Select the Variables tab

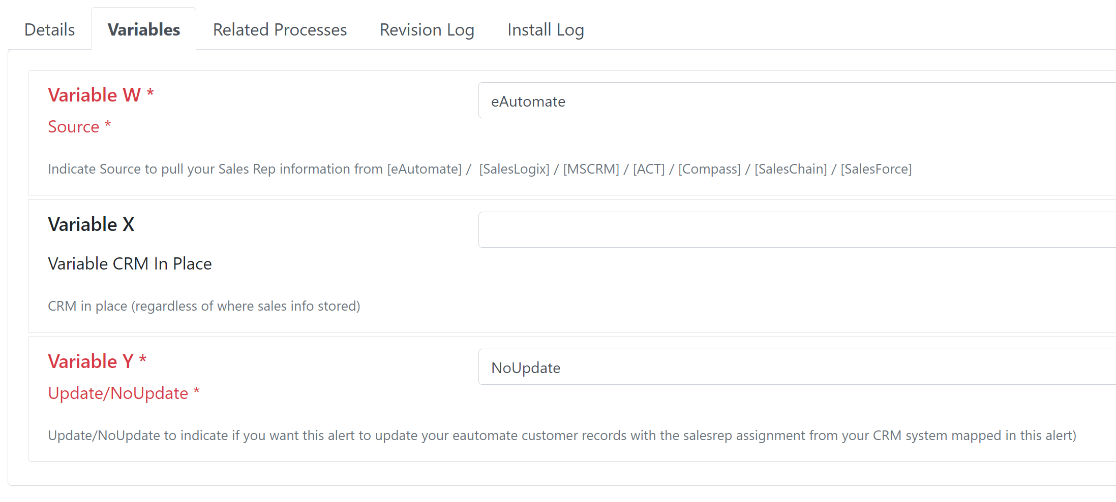144,29
